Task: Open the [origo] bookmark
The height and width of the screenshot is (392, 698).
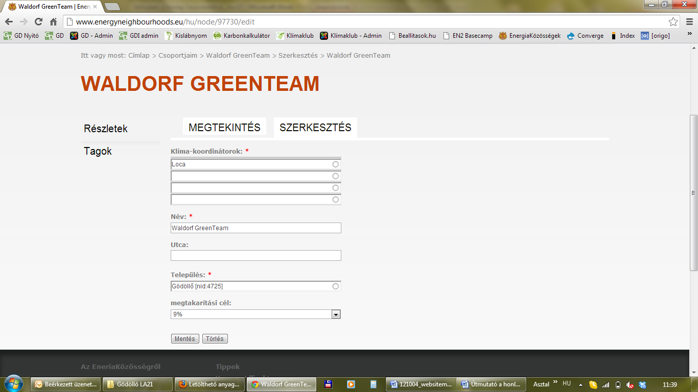Action: tap(656, 36)
